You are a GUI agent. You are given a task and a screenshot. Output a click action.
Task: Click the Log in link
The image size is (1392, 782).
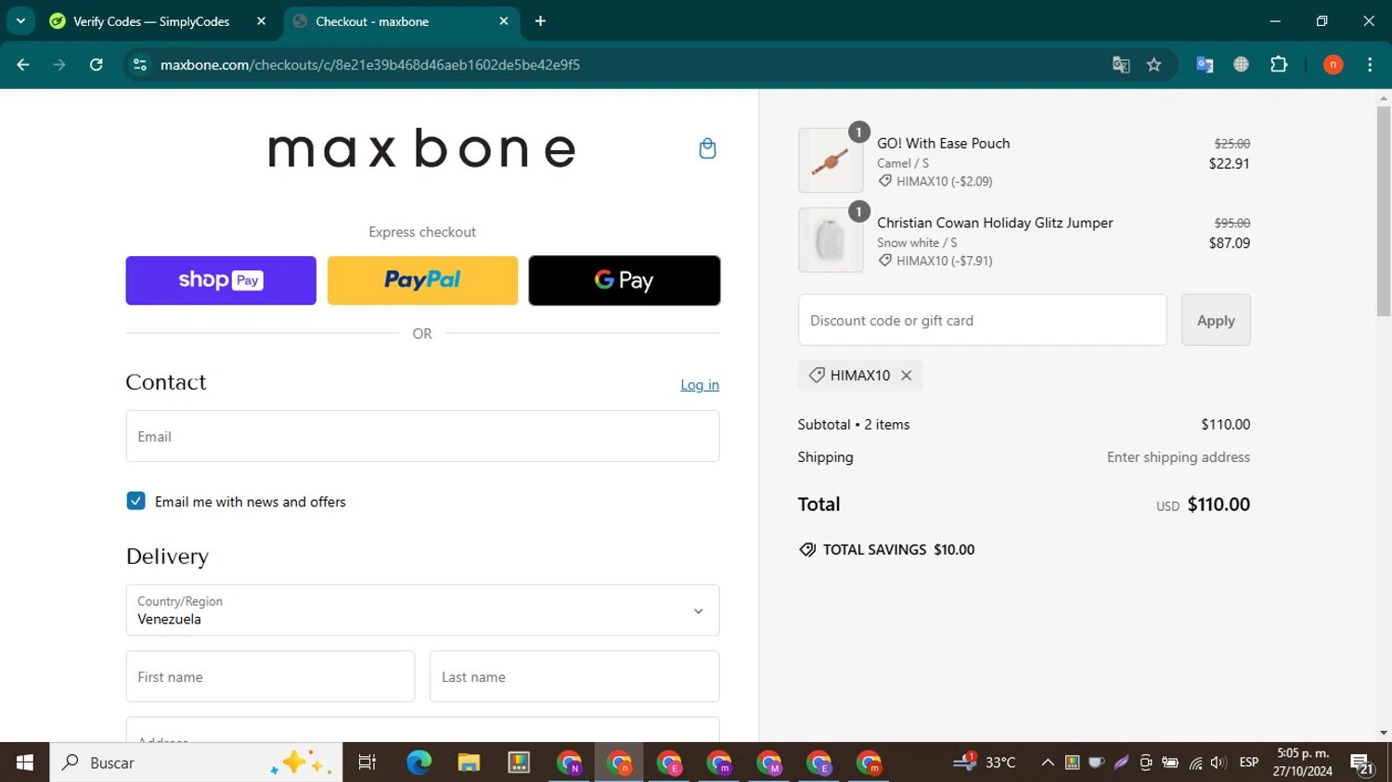[700, 385]
